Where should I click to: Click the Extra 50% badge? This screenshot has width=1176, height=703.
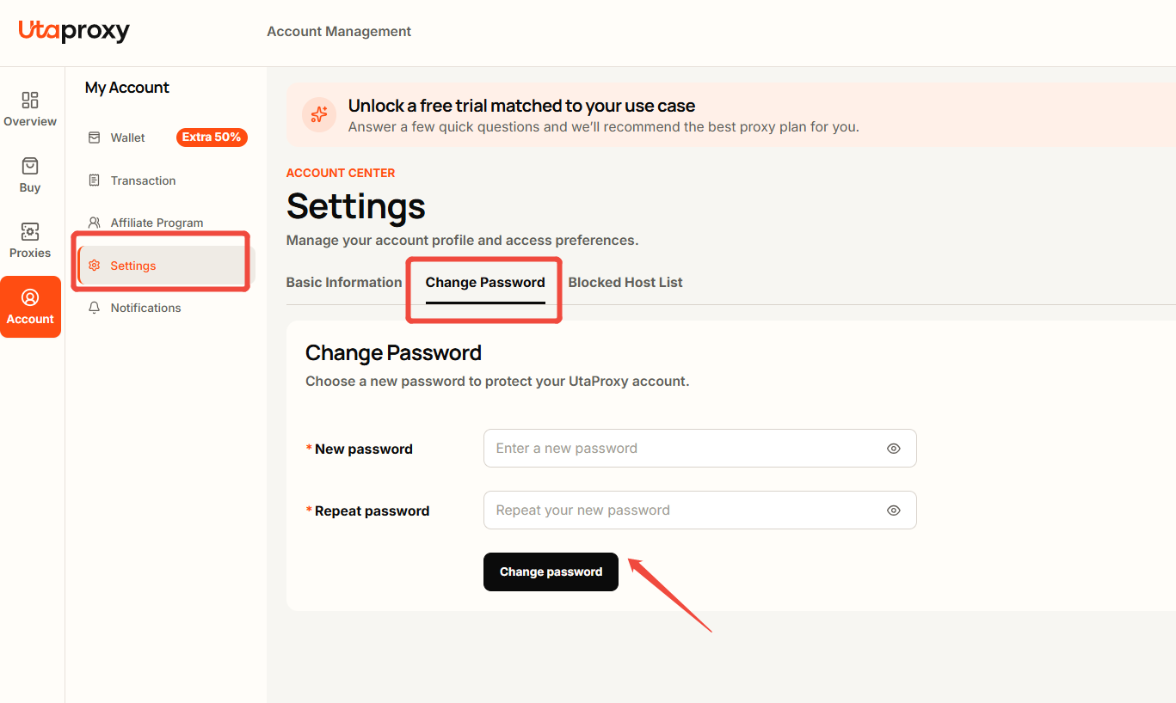212,138
